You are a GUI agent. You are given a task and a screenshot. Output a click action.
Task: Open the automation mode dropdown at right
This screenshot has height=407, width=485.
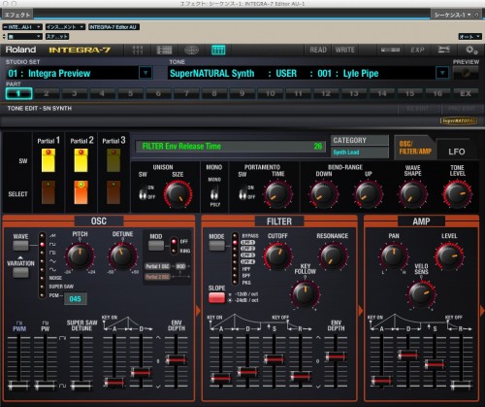pos(469,37)
